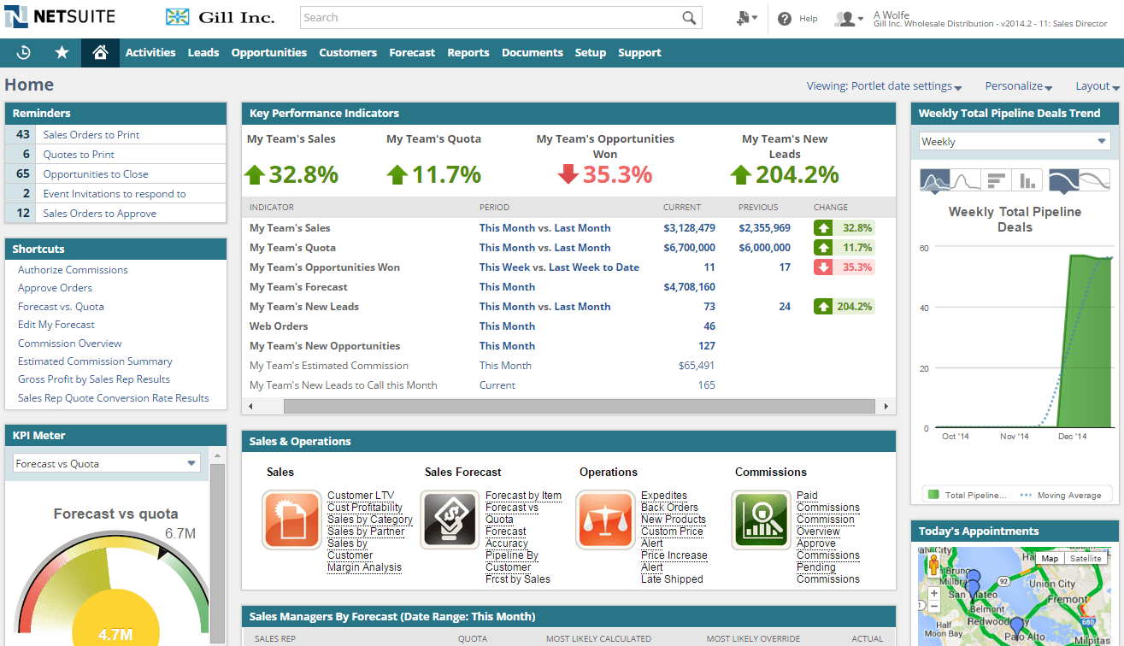Image resolution: width=1124 pixels, height=646 pixels.
Task: Select the area chart style for pipeline deals
Action: [x=935, y=179]
